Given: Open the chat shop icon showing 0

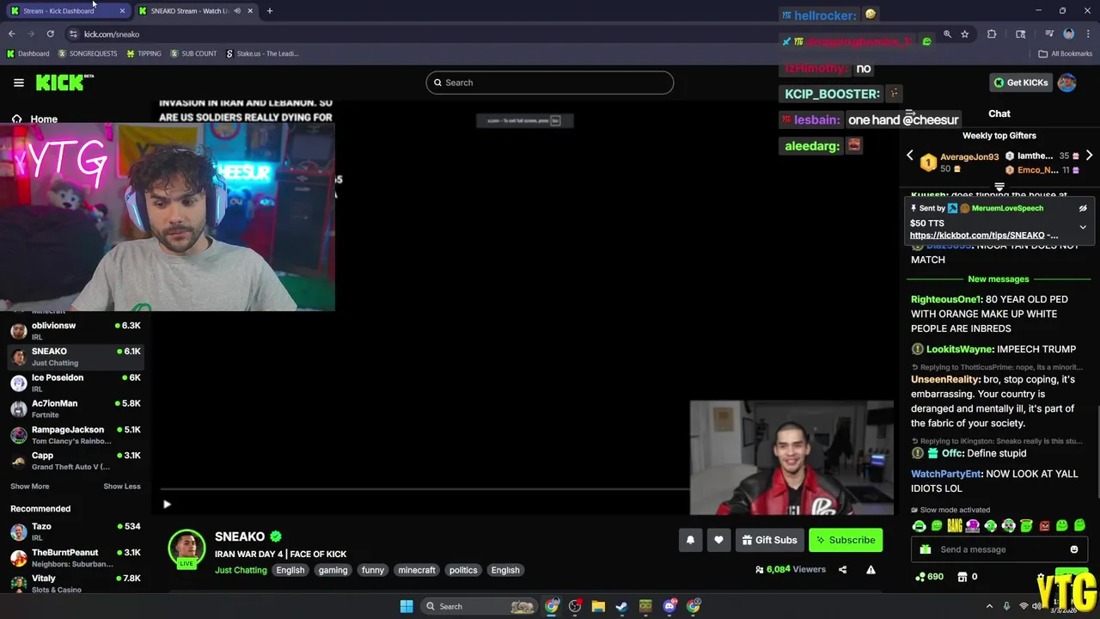Looking at the screenshot, I should (967, 577).
